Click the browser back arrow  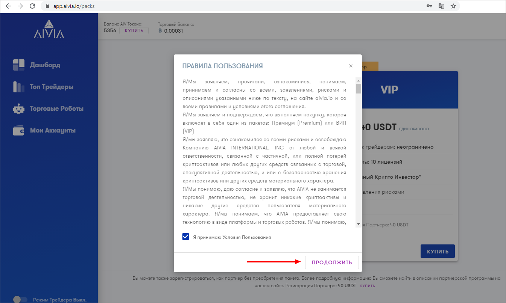pos(8,6)
